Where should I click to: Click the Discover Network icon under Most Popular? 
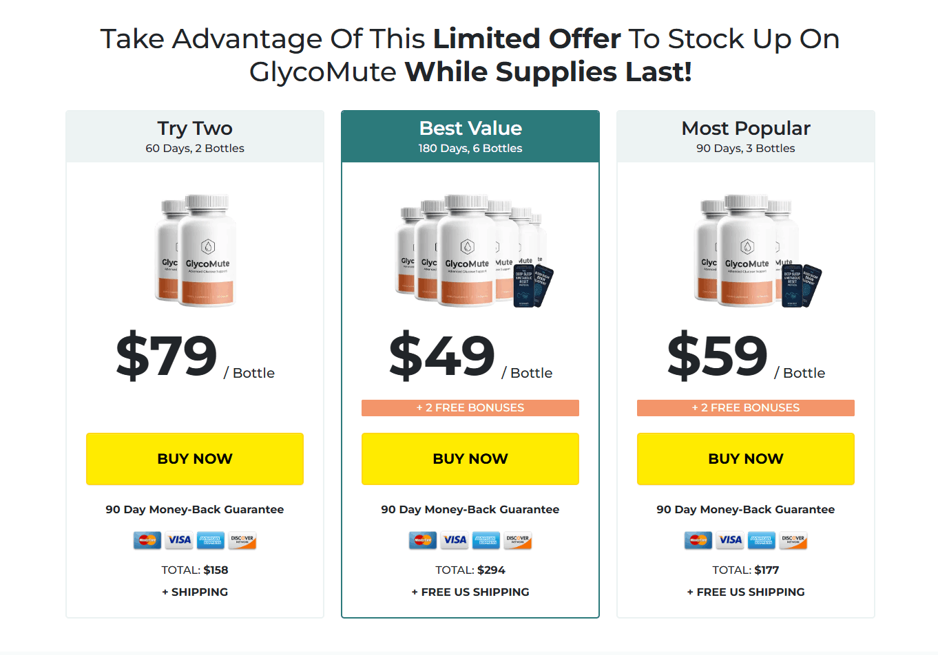click(x=793, y=540)
